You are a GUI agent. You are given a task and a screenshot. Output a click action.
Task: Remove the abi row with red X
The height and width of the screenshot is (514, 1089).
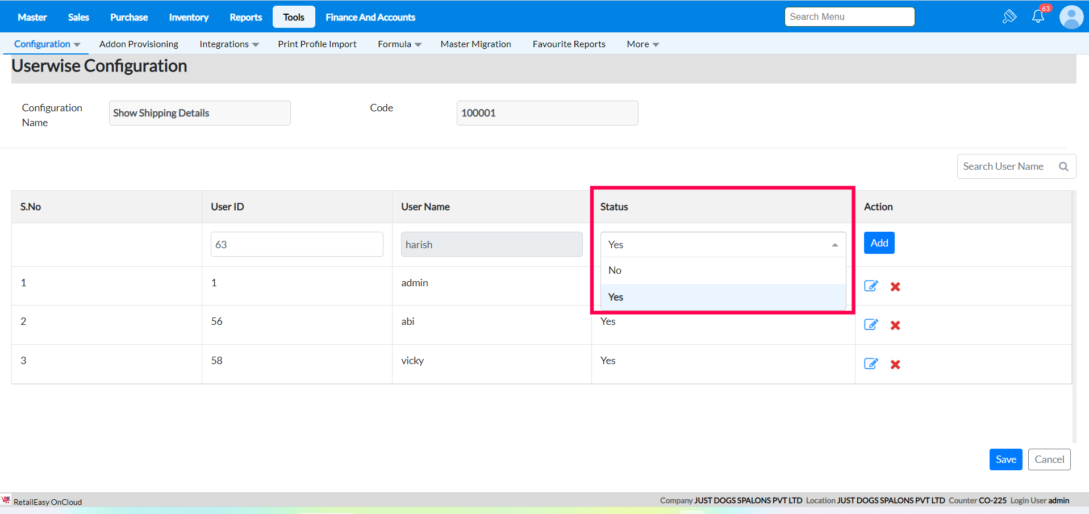click(x=895, y=325)
